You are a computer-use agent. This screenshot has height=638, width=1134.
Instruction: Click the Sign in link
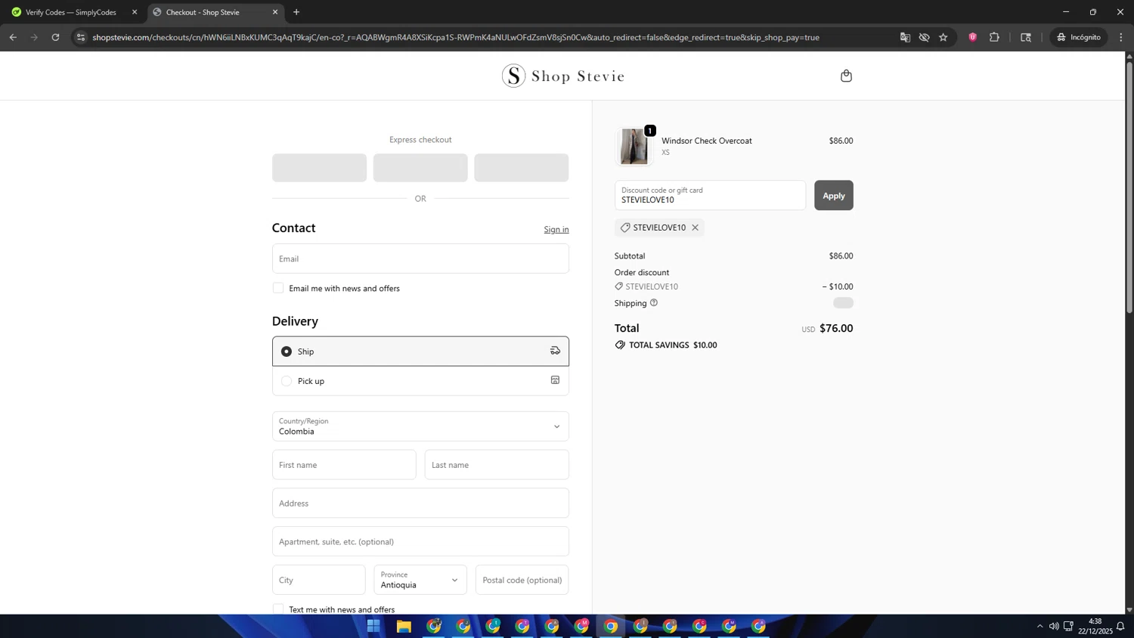[x=556, y=229]
